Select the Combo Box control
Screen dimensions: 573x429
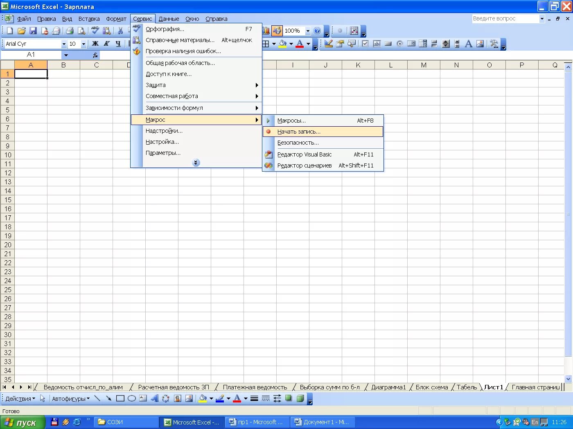tap(423, 44)
